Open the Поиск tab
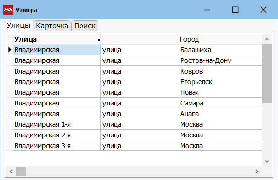 click(85, 26)
